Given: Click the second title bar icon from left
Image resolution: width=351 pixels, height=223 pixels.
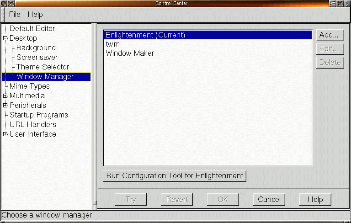Looking at the screenshot, I should point(11,3).
